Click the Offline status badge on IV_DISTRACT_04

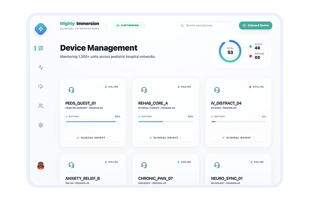pos(257,87)
